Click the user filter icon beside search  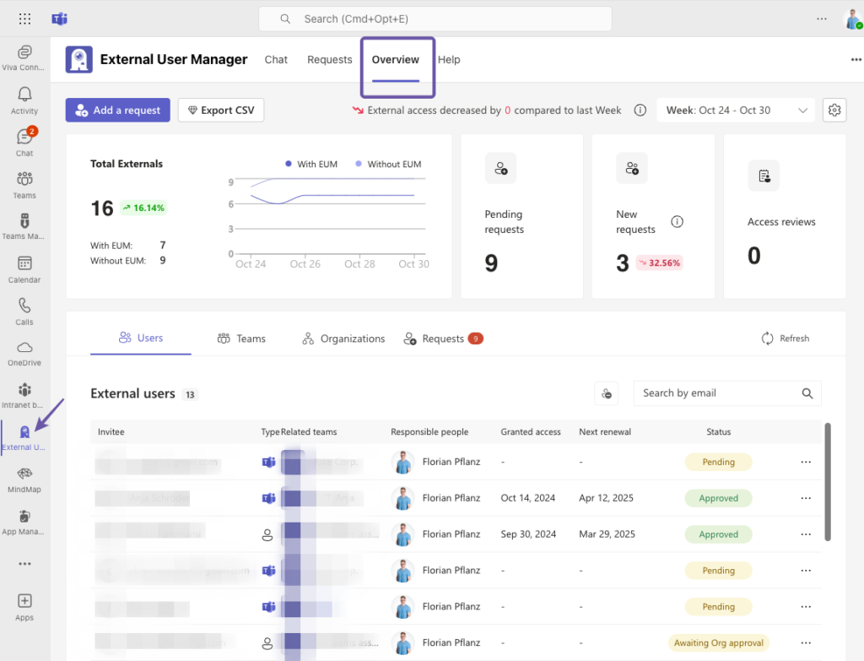(x=606, y=393)
